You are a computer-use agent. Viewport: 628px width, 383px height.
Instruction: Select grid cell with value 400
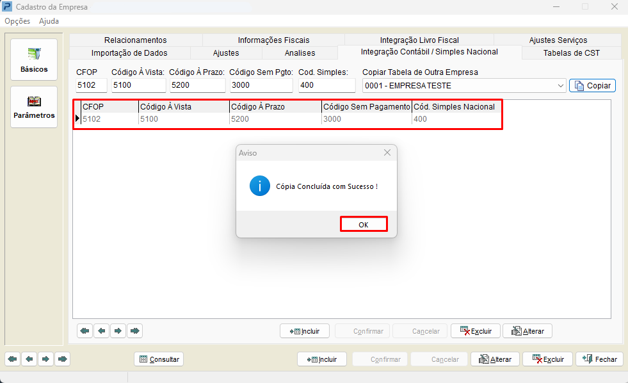(x=456, y=118)
